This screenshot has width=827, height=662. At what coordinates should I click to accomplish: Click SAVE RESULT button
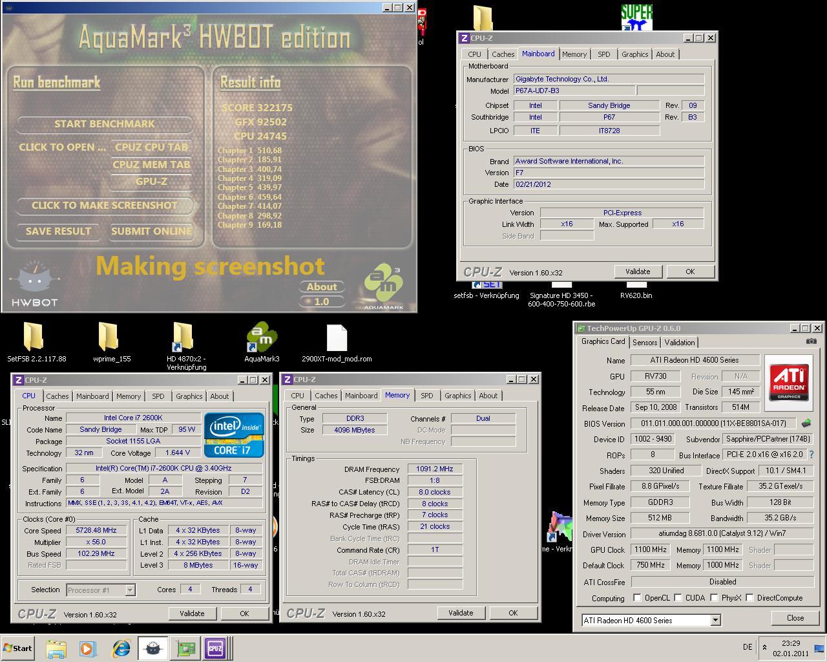coord(58,231)
